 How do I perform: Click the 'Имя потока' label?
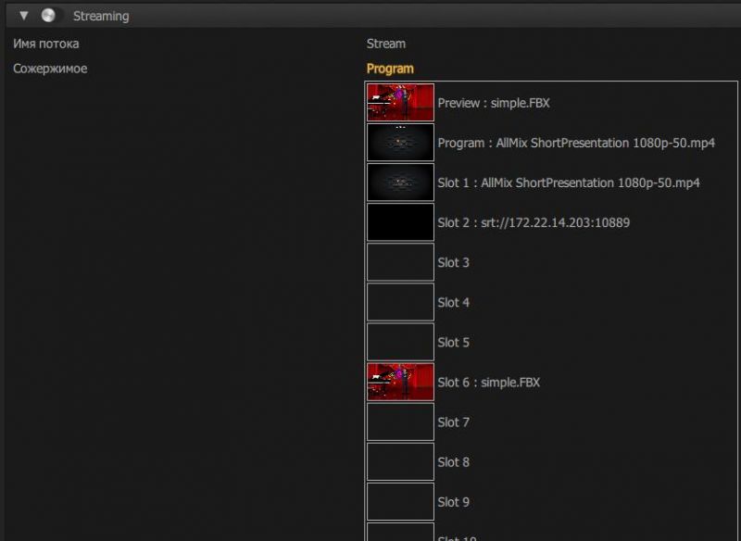point(45,44)
